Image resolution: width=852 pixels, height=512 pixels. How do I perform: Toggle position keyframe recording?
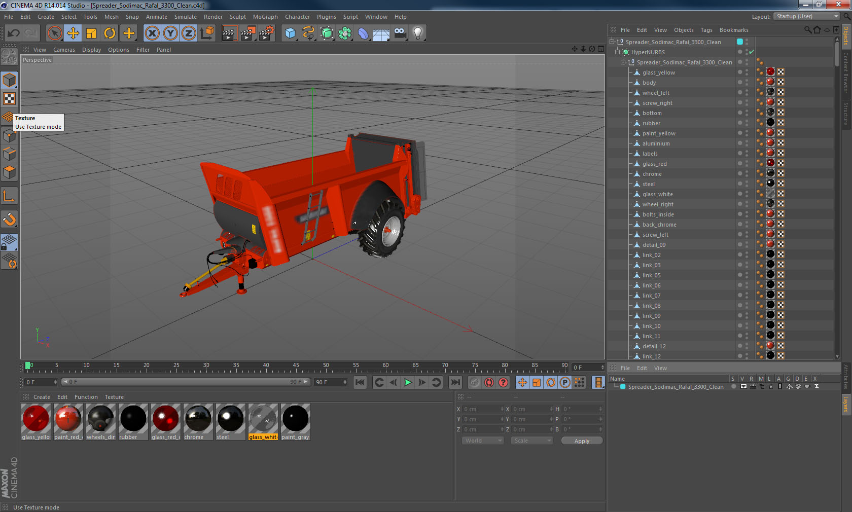coord(522,382)
